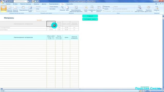The height and width of the screenshot is (92, 164).
Task: Open the Рецензирование ribbon tab
Action: tap(54, 4)
